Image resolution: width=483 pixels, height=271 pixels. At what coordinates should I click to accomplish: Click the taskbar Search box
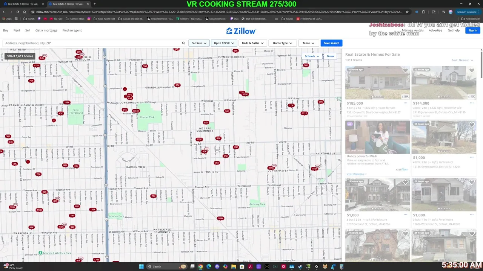[167, 266]
